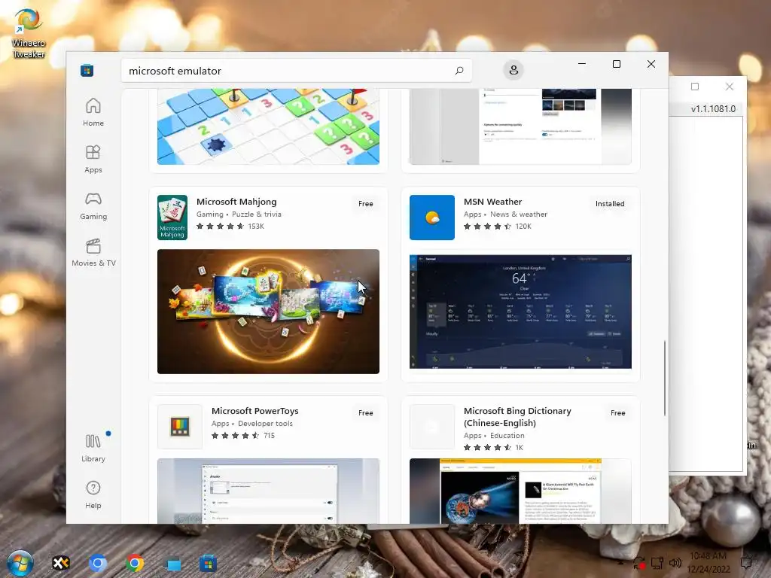771x578 pixels.
Task: Open the Home section in sidebar
Action: (93, 113)
